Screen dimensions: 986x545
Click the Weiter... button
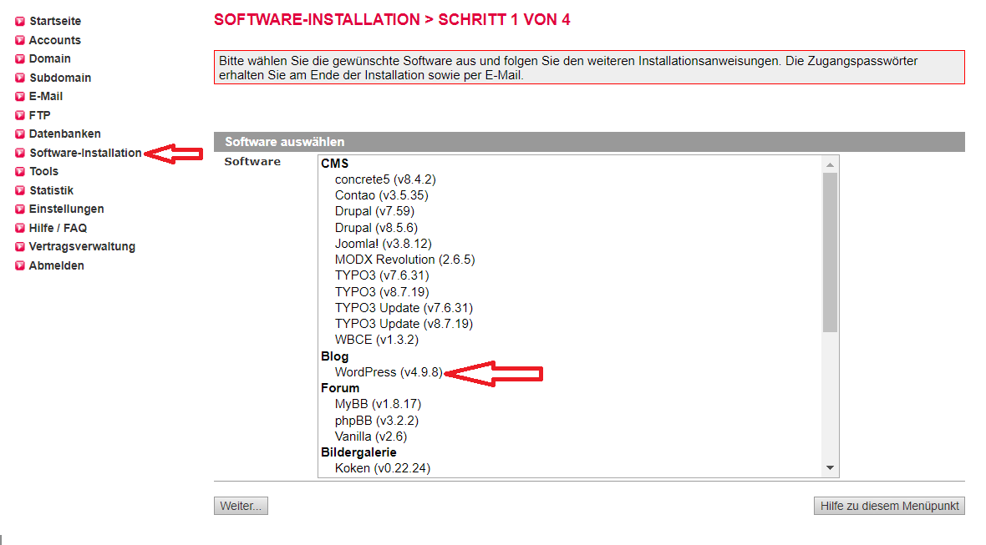coord(241,506)
